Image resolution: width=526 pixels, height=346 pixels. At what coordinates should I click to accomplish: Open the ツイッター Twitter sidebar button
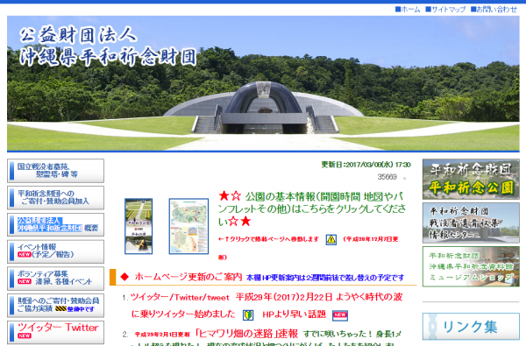coord(56,332)
